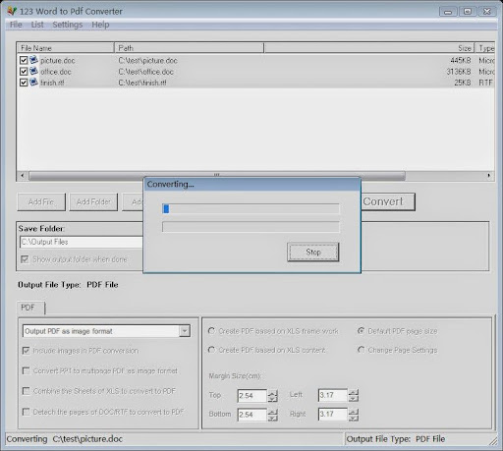Sort list by File Name column header
Image resolution: width=503 pixels, height=451 pixels.
coord(66,48)
